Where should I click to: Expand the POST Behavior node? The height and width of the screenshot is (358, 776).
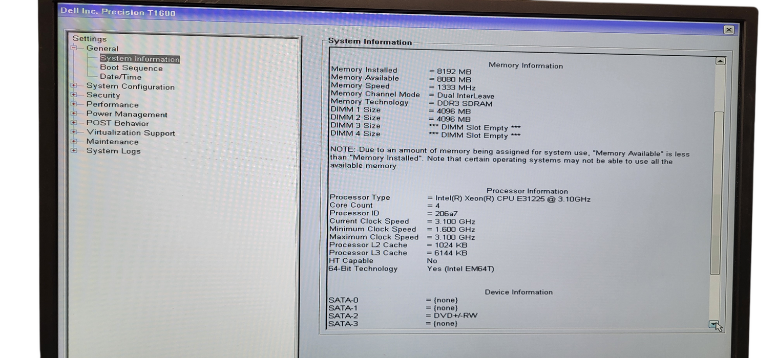click(x=74, y=123)
